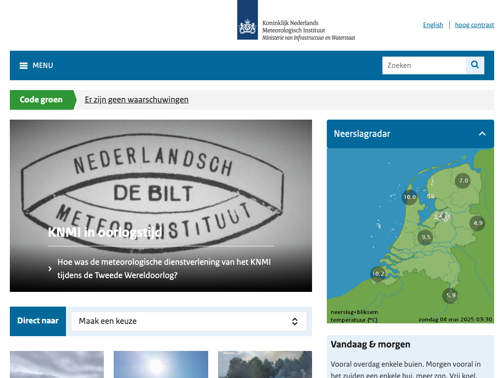Toggle hoog contrast mode
504x378 pixels.
pos(474,25)
